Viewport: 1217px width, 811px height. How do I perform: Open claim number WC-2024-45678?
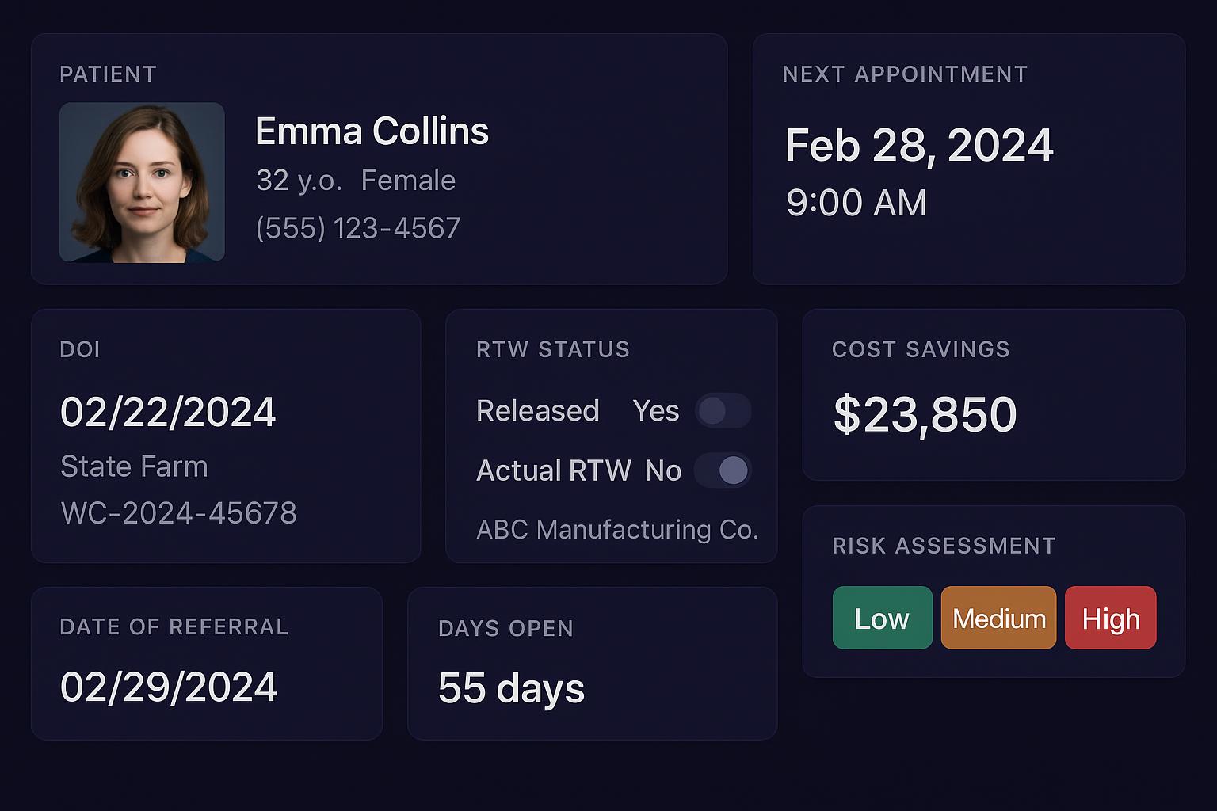179,514
